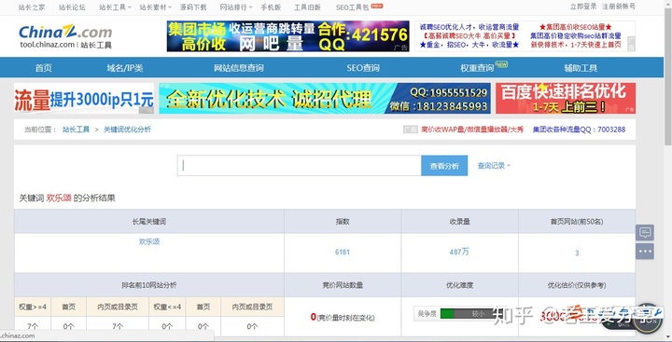Click the 首页网站 value 3
Image resolution: width=672 pixels, height=342 pixels.
(x=577, y=253)
